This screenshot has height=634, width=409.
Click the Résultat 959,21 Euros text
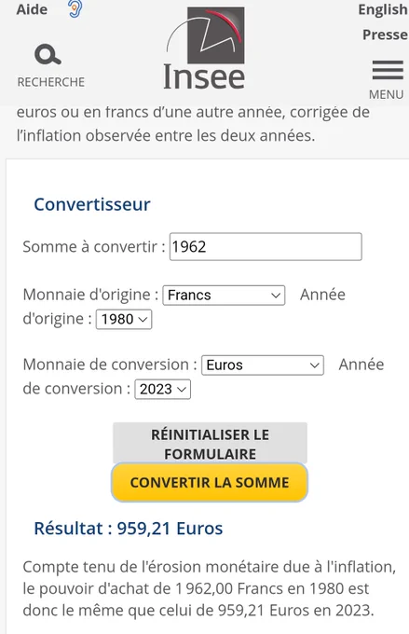point(129,529)
